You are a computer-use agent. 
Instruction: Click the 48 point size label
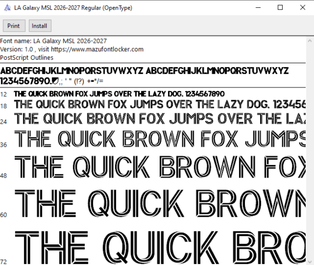[4, 176]
